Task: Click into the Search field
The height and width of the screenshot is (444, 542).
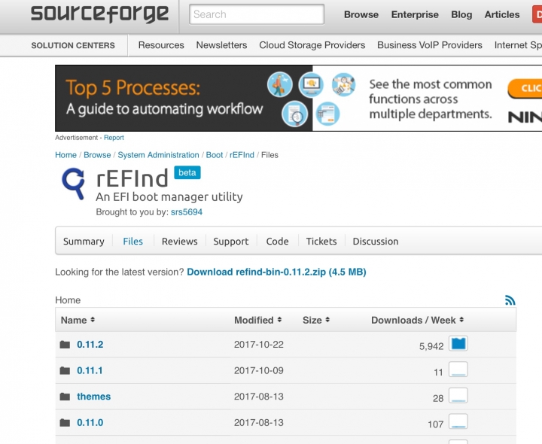Action: 257,14
